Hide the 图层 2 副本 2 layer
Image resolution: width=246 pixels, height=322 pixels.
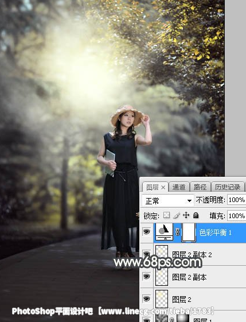tap(146, 254)
